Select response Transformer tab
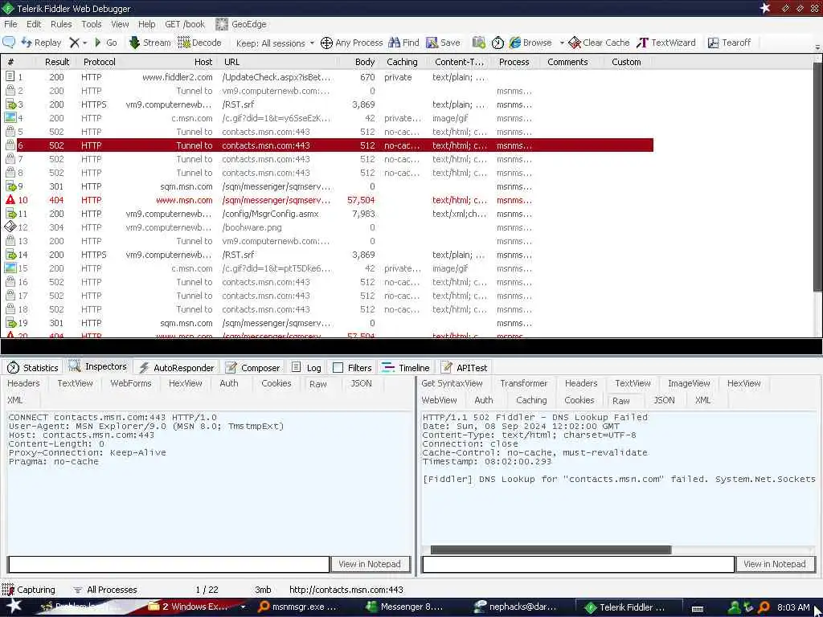This screenshot has height=617, width=823. 524,383
